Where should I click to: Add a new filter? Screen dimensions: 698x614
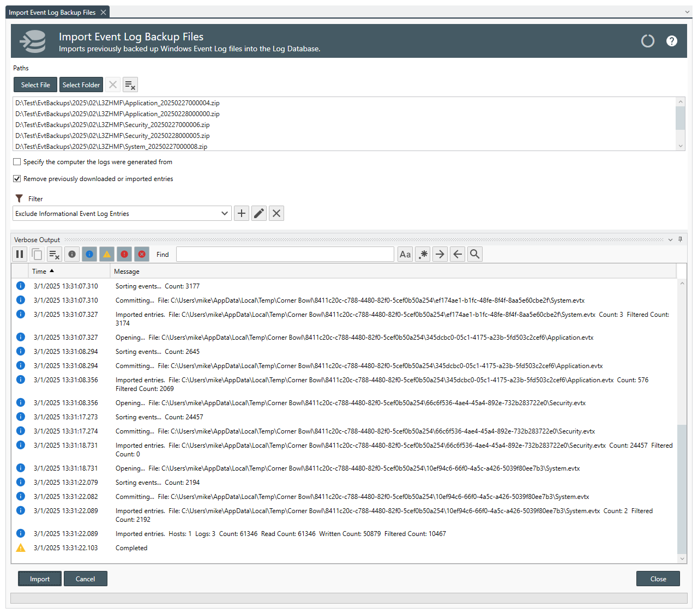[242, 213]
